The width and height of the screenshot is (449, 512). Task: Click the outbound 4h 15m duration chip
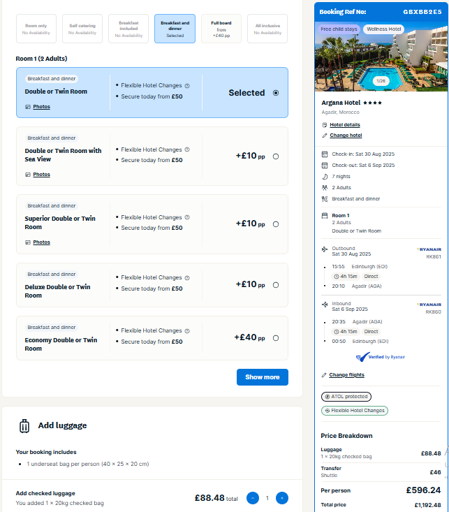(x=346, y=277)
